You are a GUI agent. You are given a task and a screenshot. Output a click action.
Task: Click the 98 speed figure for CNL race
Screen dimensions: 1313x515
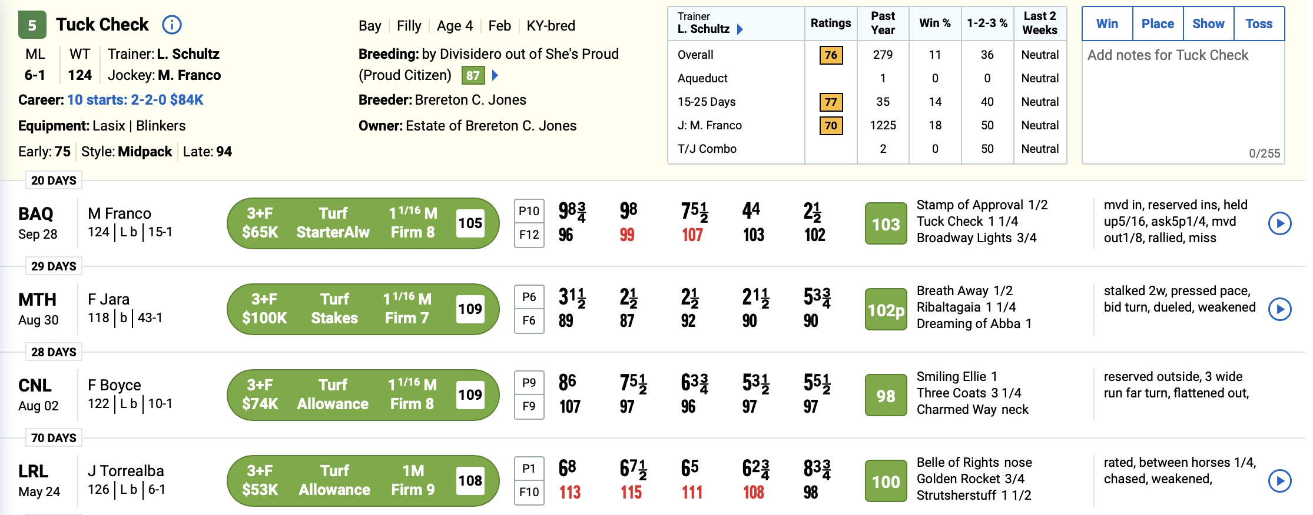click(886, 396)
